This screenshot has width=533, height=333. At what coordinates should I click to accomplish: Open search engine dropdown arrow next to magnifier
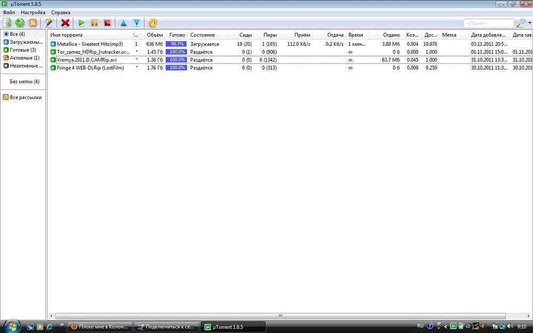click(530, 23)
